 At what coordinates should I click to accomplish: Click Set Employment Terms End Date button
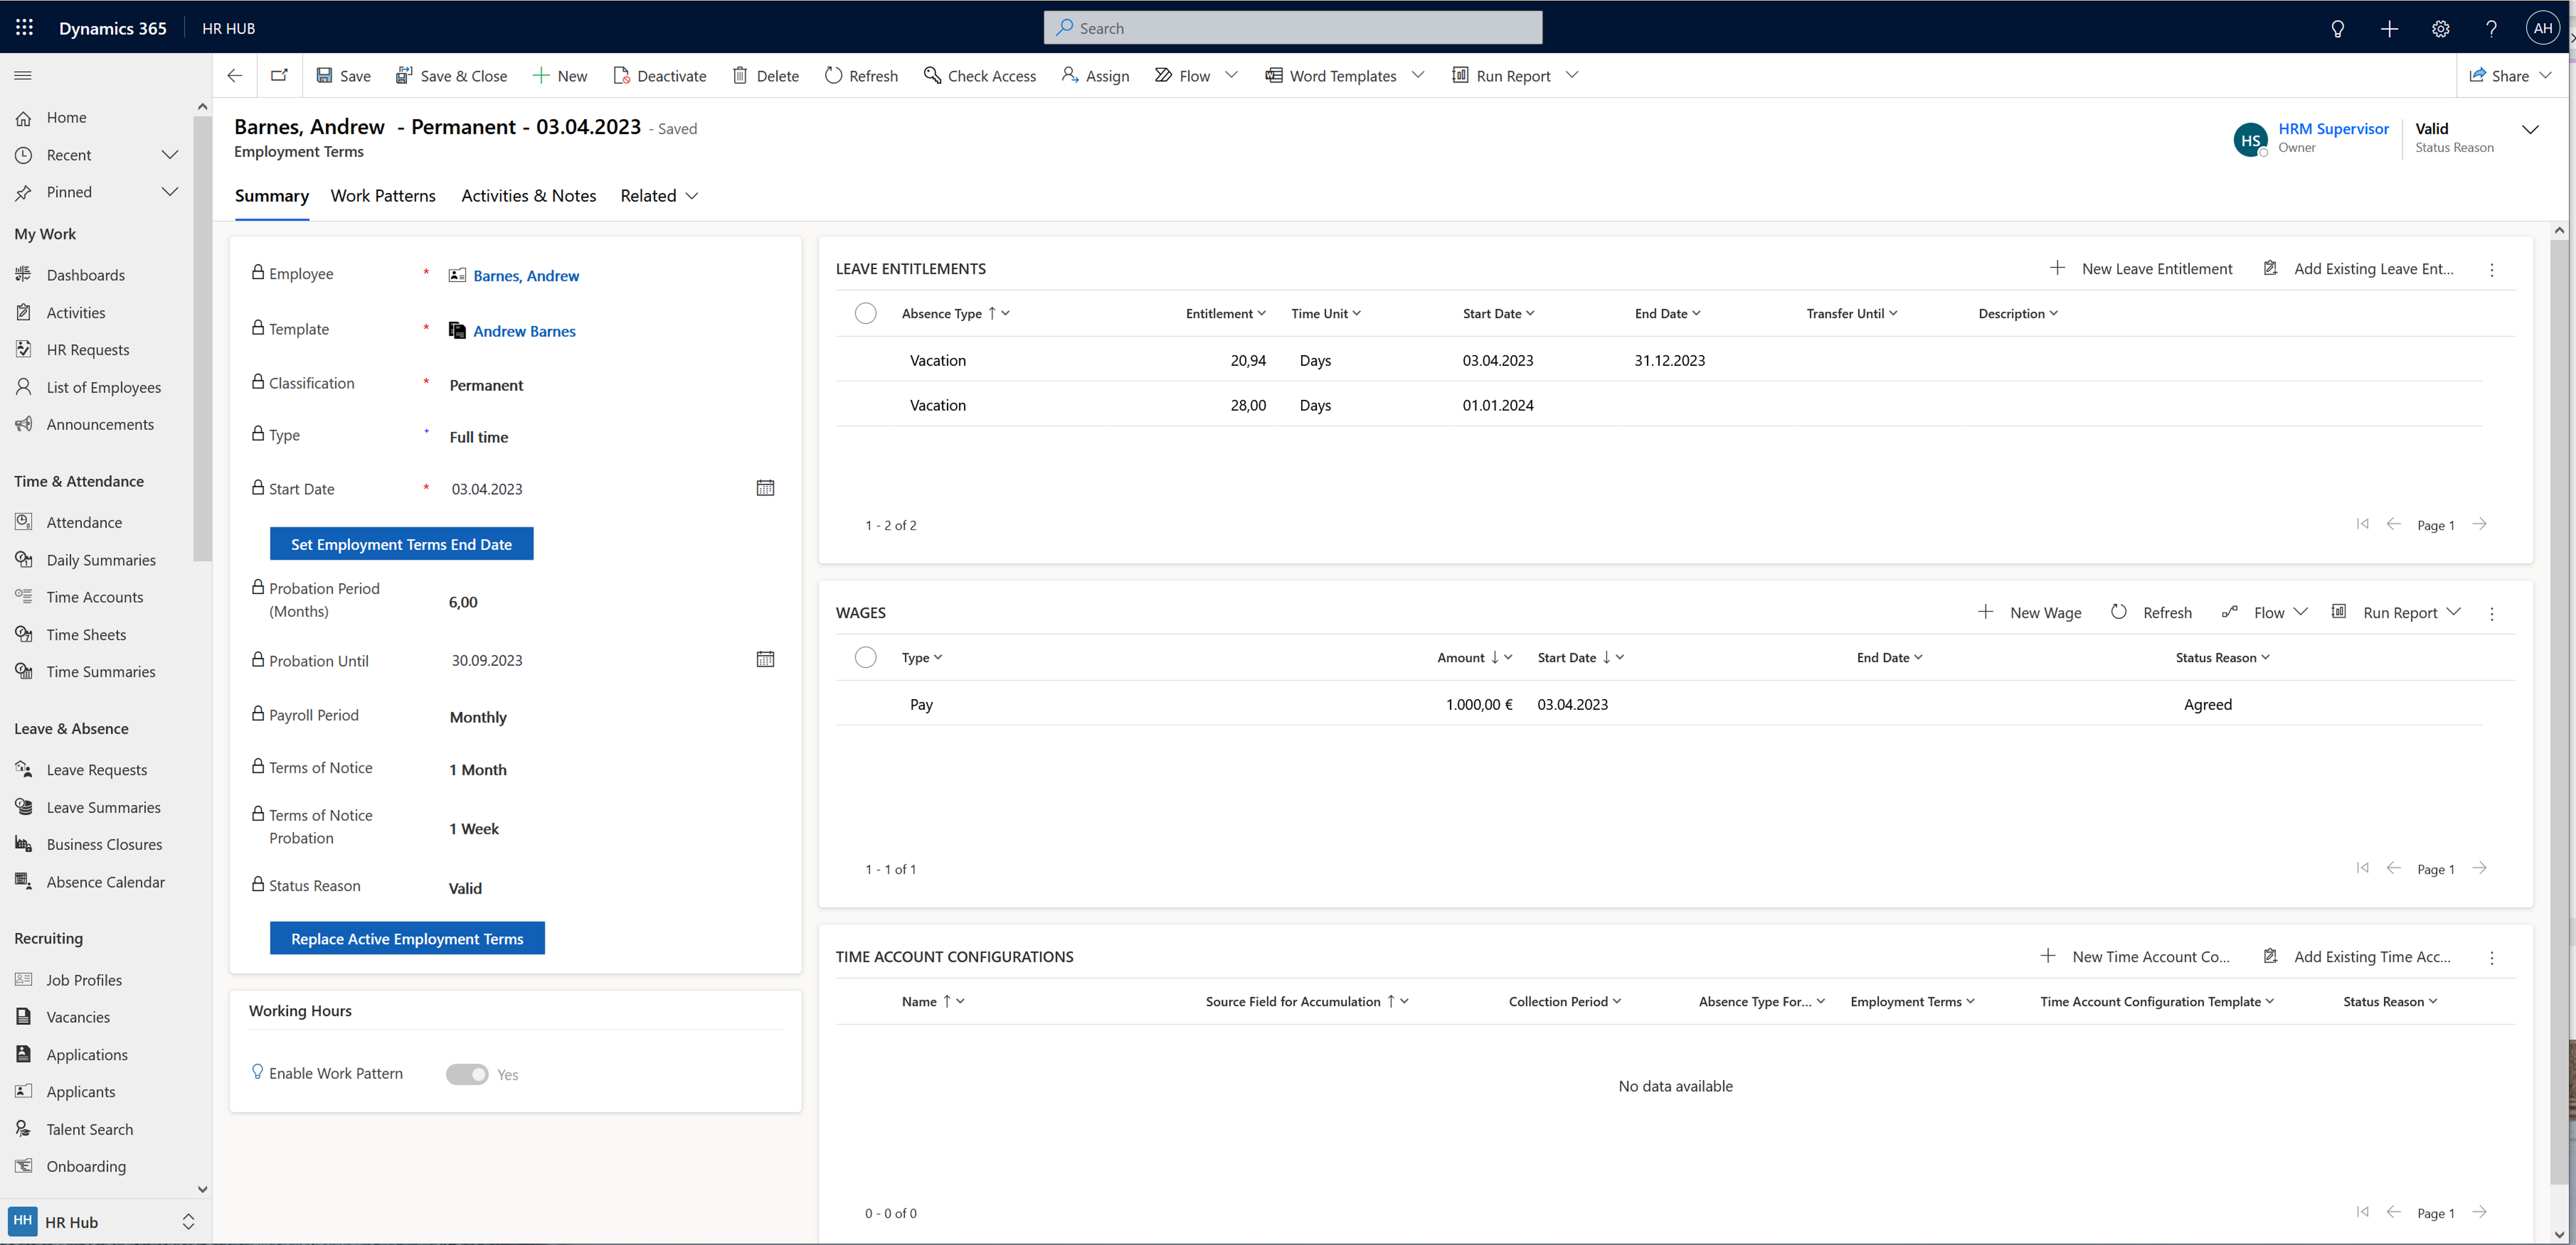(x=401, y=545)
